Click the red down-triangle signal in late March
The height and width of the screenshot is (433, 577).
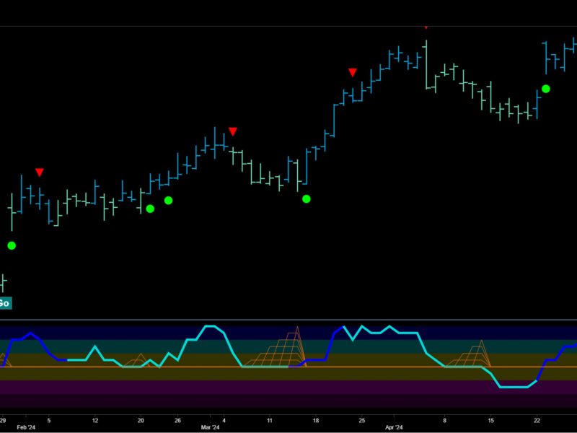(x=353, y=73)
